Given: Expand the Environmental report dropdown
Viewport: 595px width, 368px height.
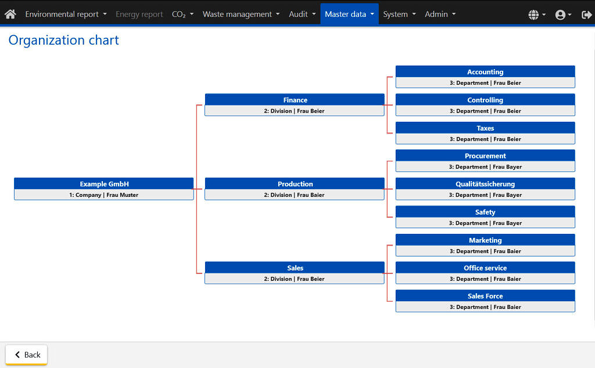Looking at the screenshot, I should click(x=66, y=14).
